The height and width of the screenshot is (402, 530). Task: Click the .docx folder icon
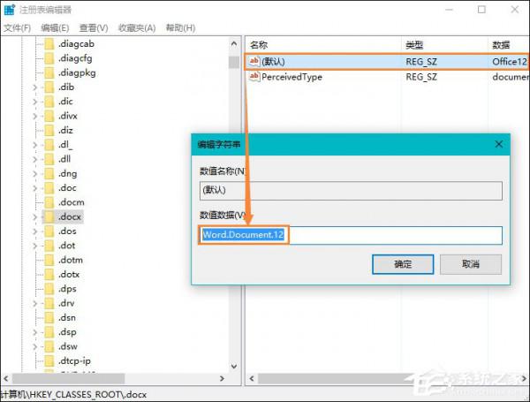click(x=49, y=216)
